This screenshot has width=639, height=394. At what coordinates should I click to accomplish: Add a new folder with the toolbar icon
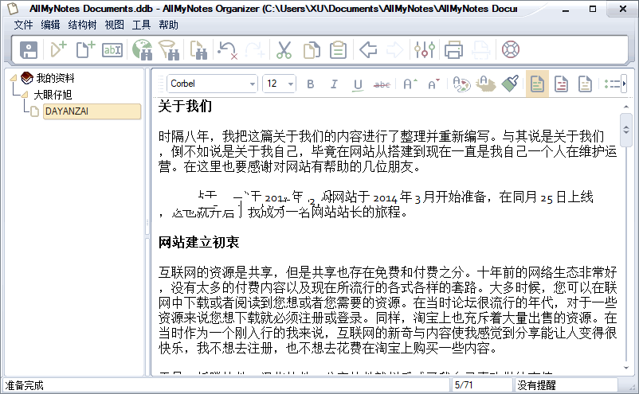tap(58, 49)
